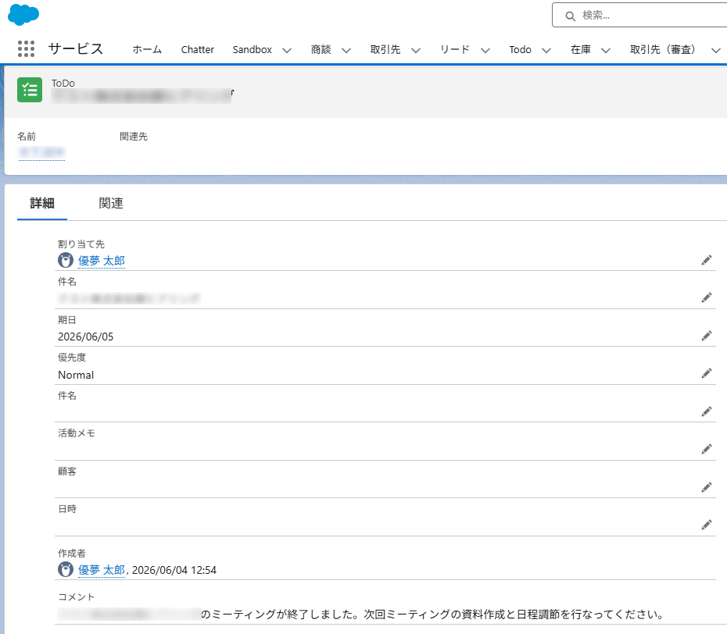The width and height of the screenshot is (727, 634).
Task: Expand the 取引先（審査）dropdown chevron
Action: 716,50
